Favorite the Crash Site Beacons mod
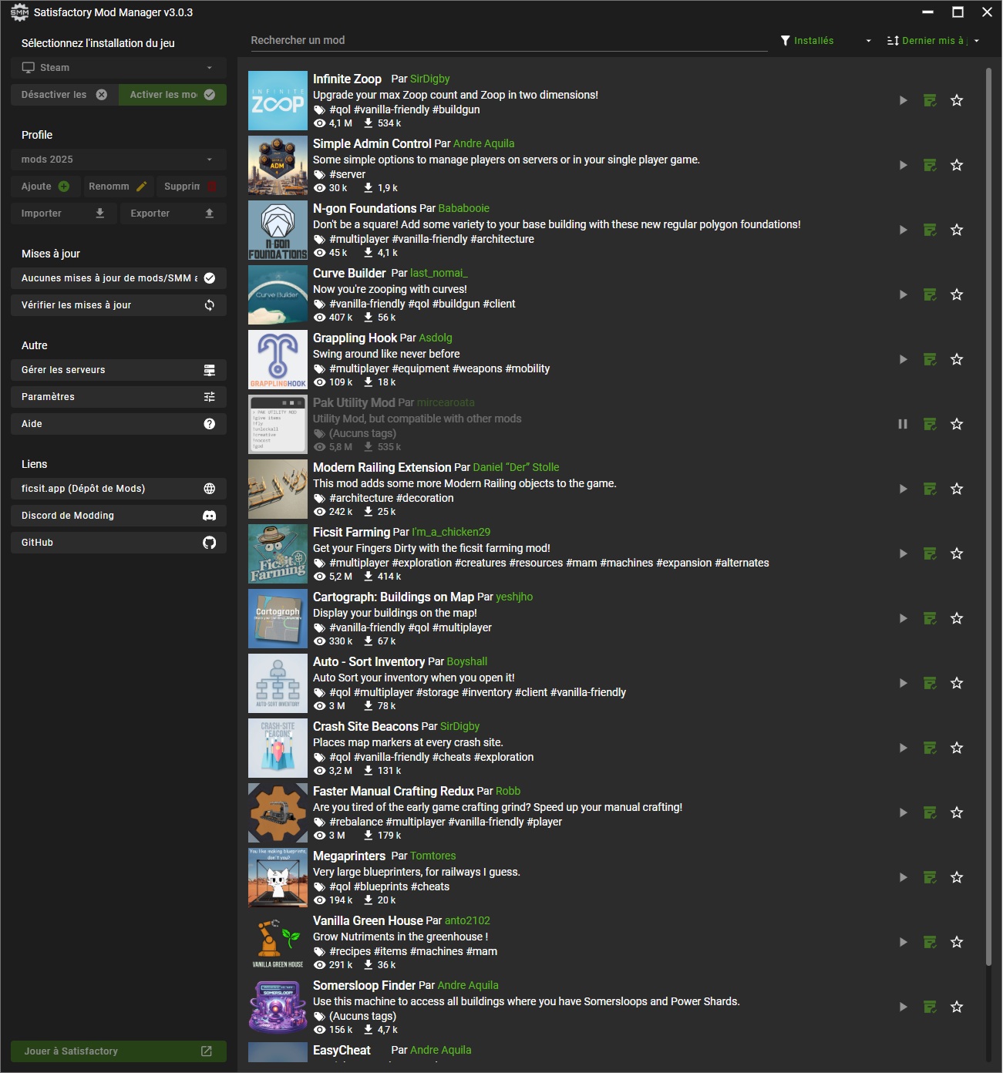This screenshot has width=1003, height=1073. [x=957, y=748]
